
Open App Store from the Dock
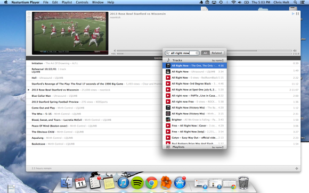(180, 182)
